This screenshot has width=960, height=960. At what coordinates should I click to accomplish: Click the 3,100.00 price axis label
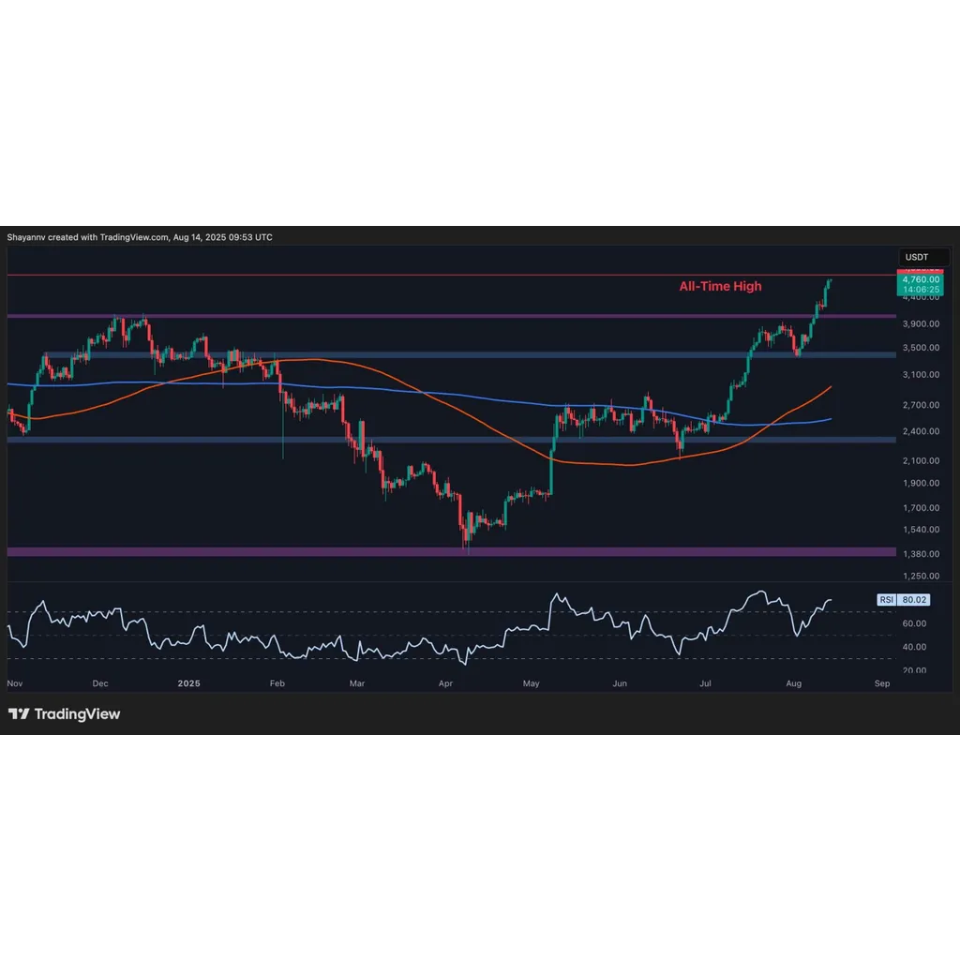(x=921, y=375)
